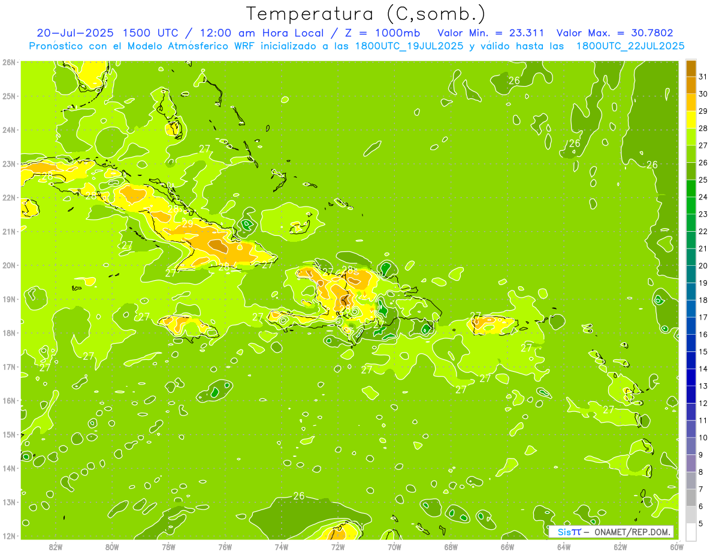
Task: Click the legend value 19
Action: tap(702, 283)
